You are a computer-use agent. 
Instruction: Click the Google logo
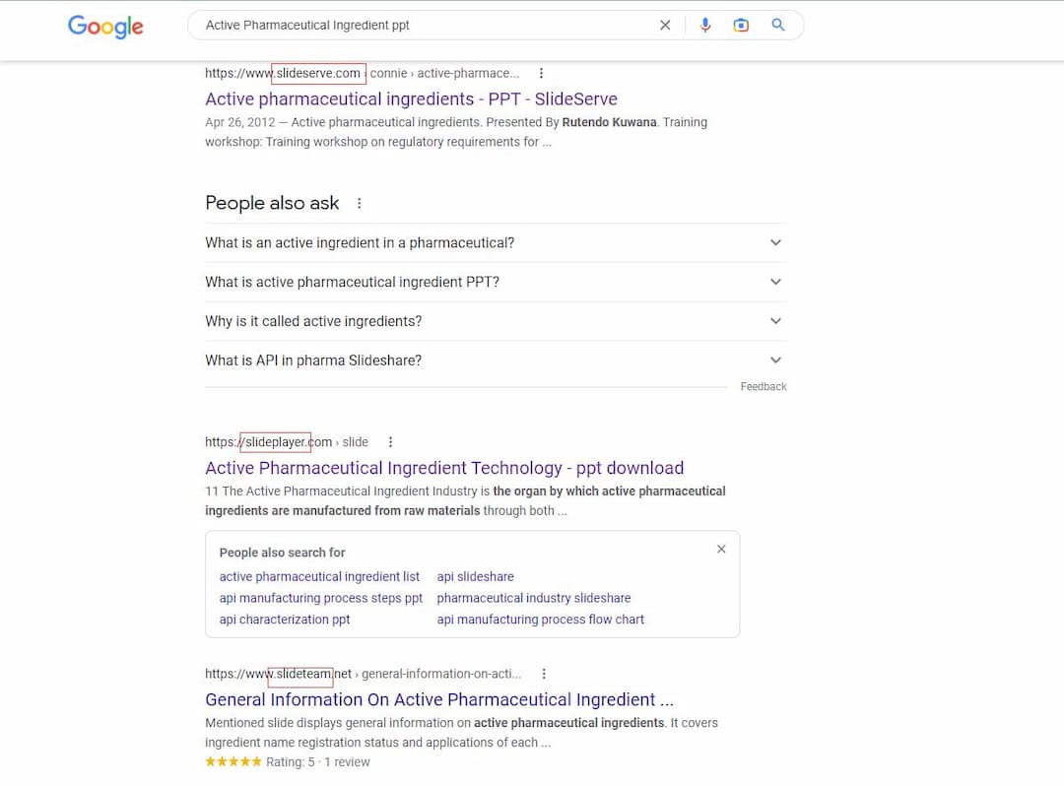click(105, 27)
